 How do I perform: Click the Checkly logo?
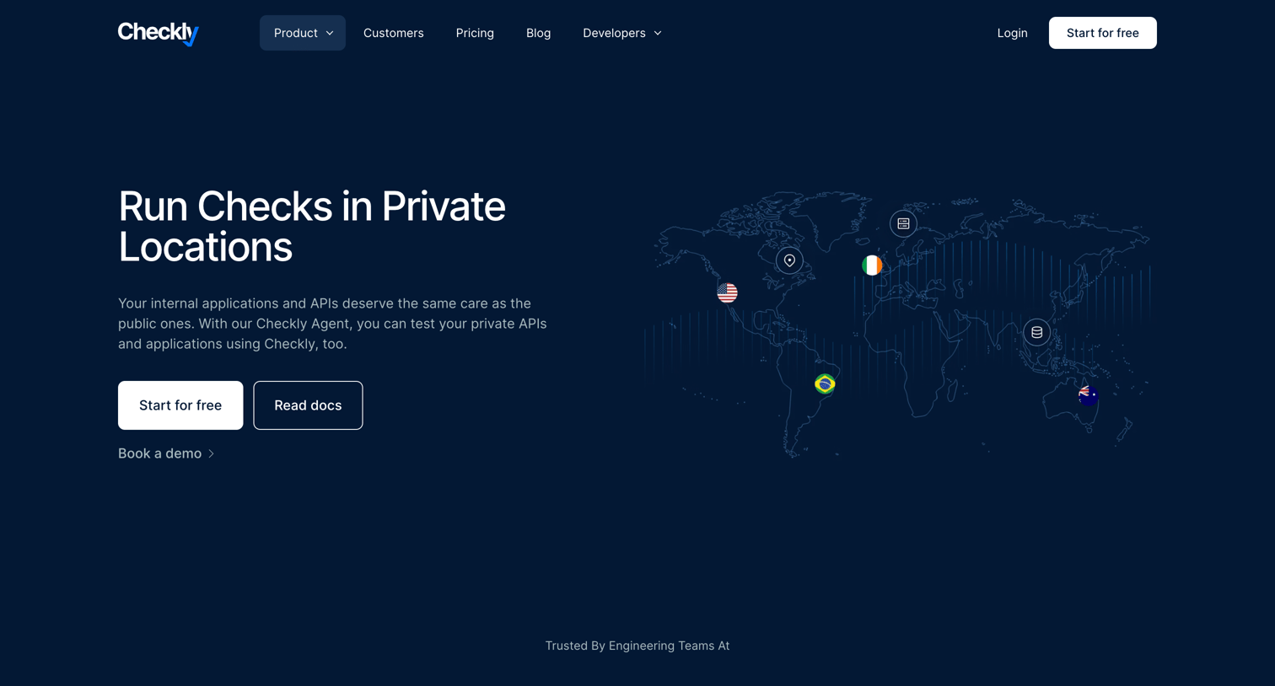159,34
